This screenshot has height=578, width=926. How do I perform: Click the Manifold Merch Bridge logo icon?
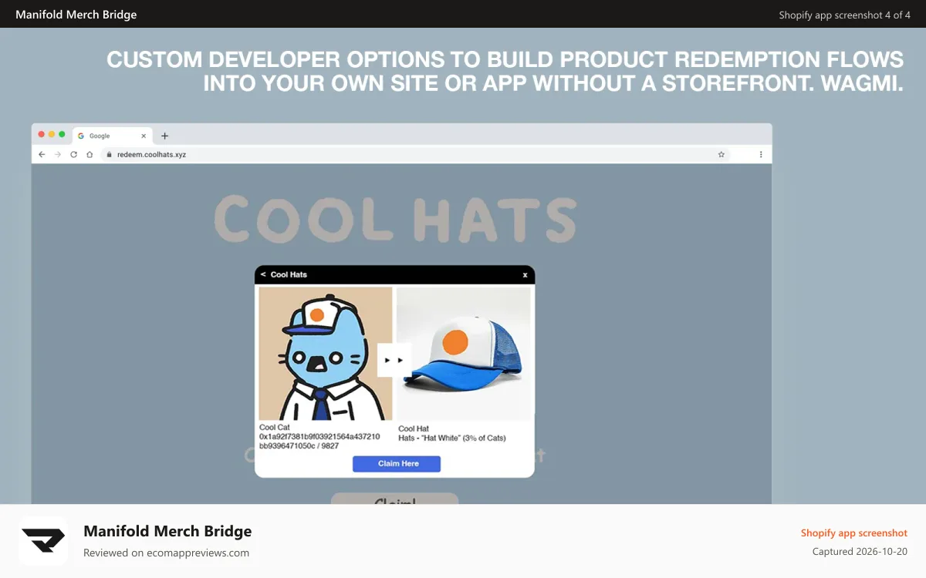point(43,541)
